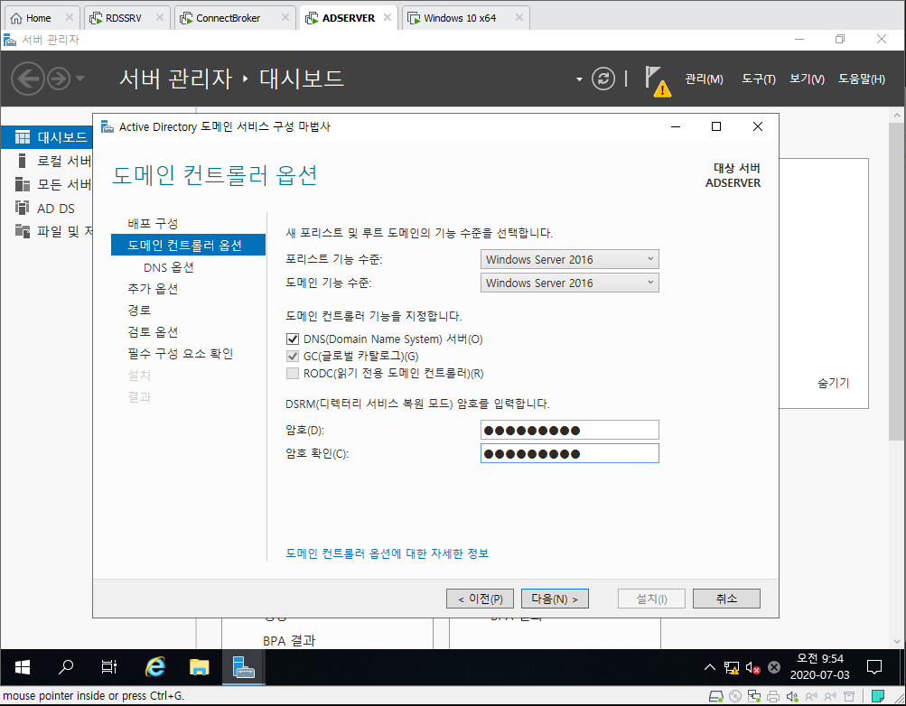Open navigation history dropdown beside forward arrow

pyautogui.click(x=80, y=79)
